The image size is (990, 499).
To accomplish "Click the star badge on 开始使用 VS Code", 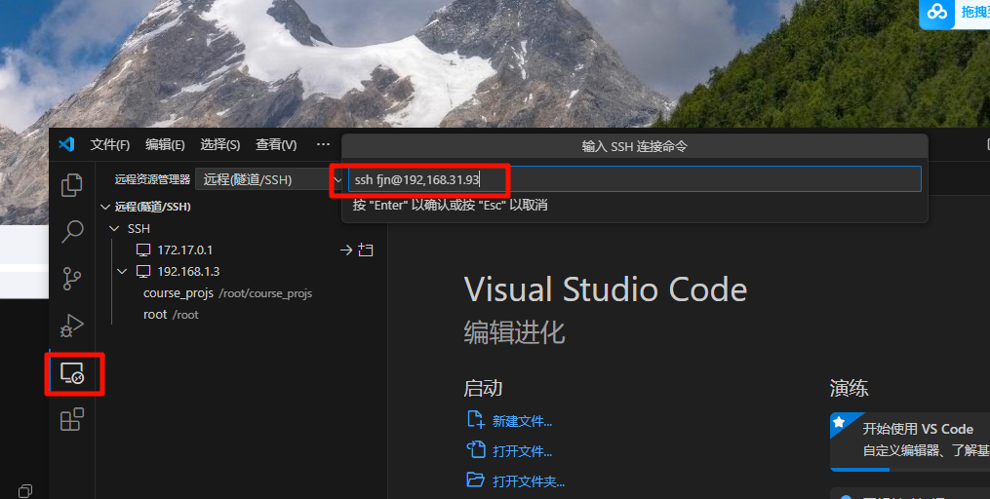I will pos(839,422).
